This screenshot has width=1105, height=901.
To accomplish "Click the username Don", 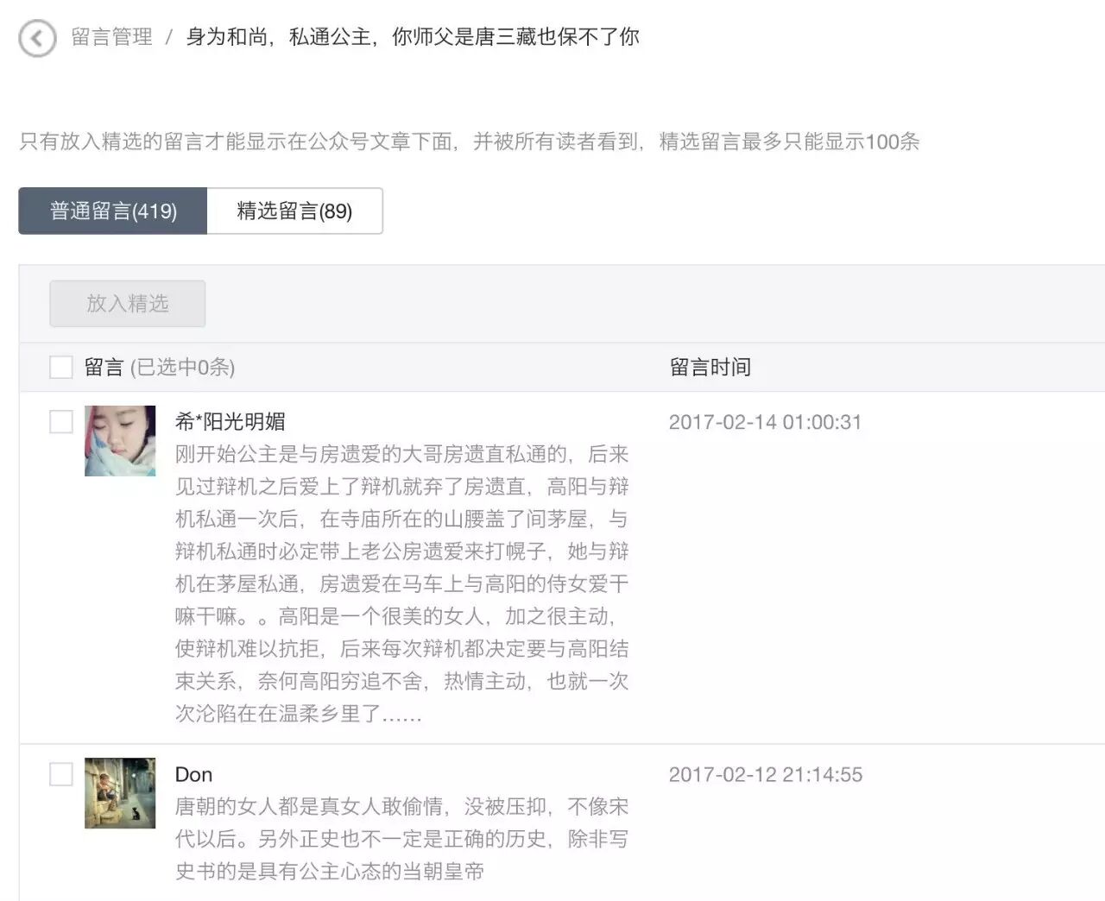I will (x=193, y=774).
